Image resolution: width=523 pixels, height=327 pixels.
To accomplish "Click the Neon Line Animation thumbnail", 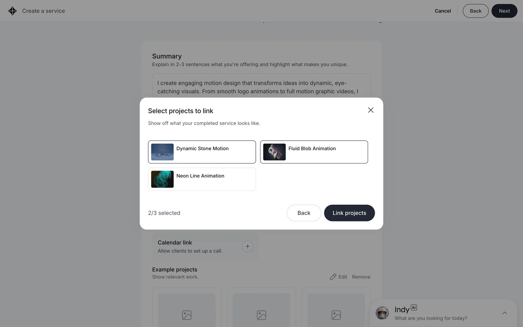I will pyautogui.click(x=162, y=179).
